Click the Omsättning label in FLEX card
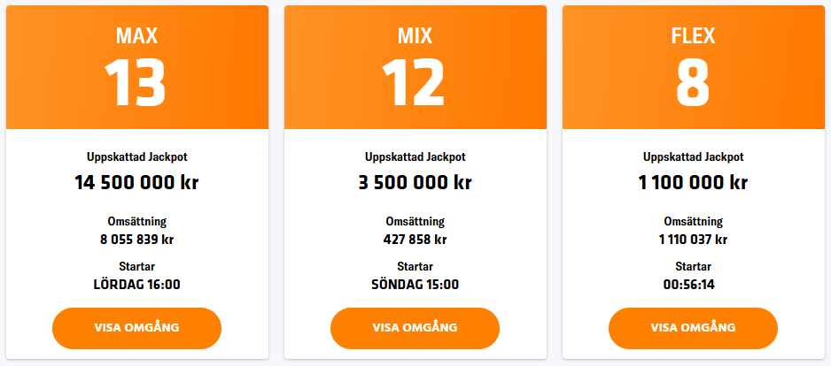This screenshot has width=831, height=366. click(693, 221)
